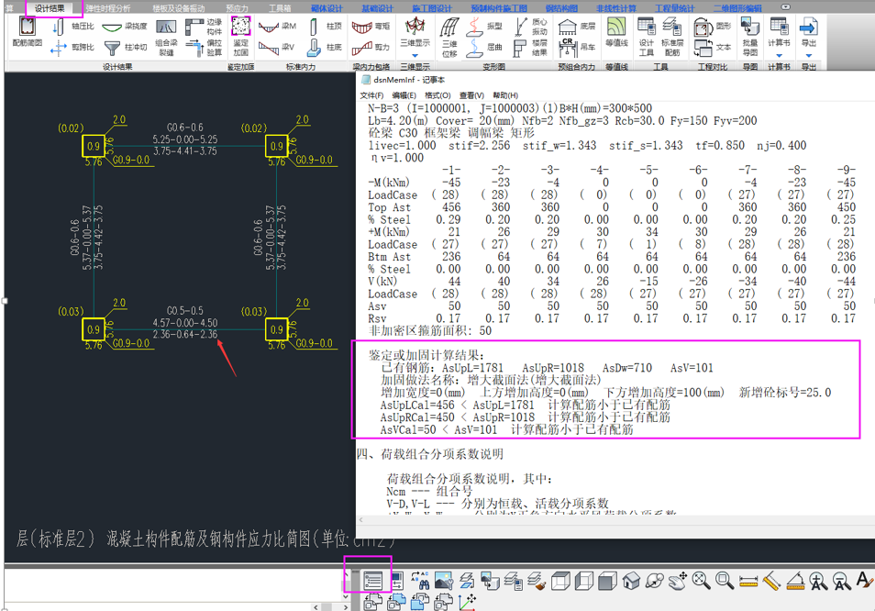Show 梁V beam shear diagram
This screenshot has width=875, height=611.
pyautogui.click(x=277, y=48)
